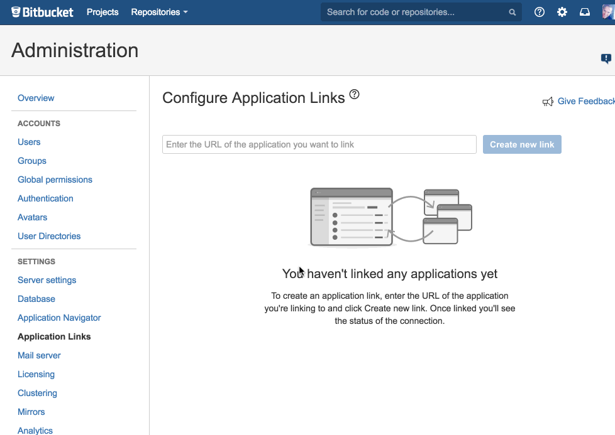The image size is (615, 435).
Task: Open the user avatar profile menu
Action: tap(608, 12)
